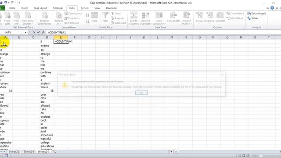Open the Formulas tab
This screenshot has width=281, height=158.
click(58, 8)
